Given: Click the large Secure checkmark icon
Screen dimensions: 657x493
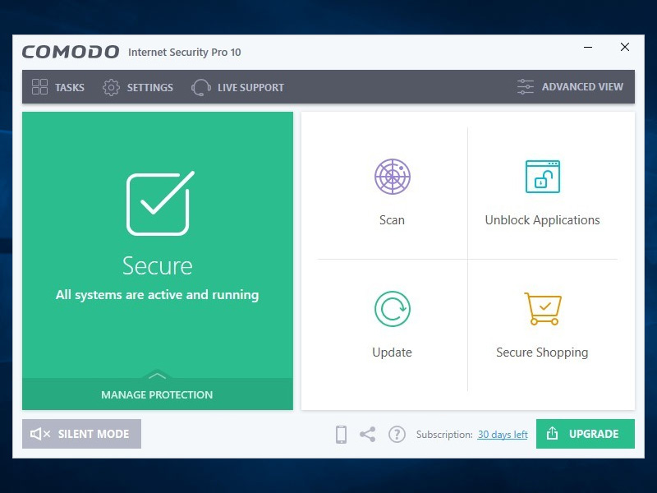Looking at the screenshot, I should [x=159, y=203].
